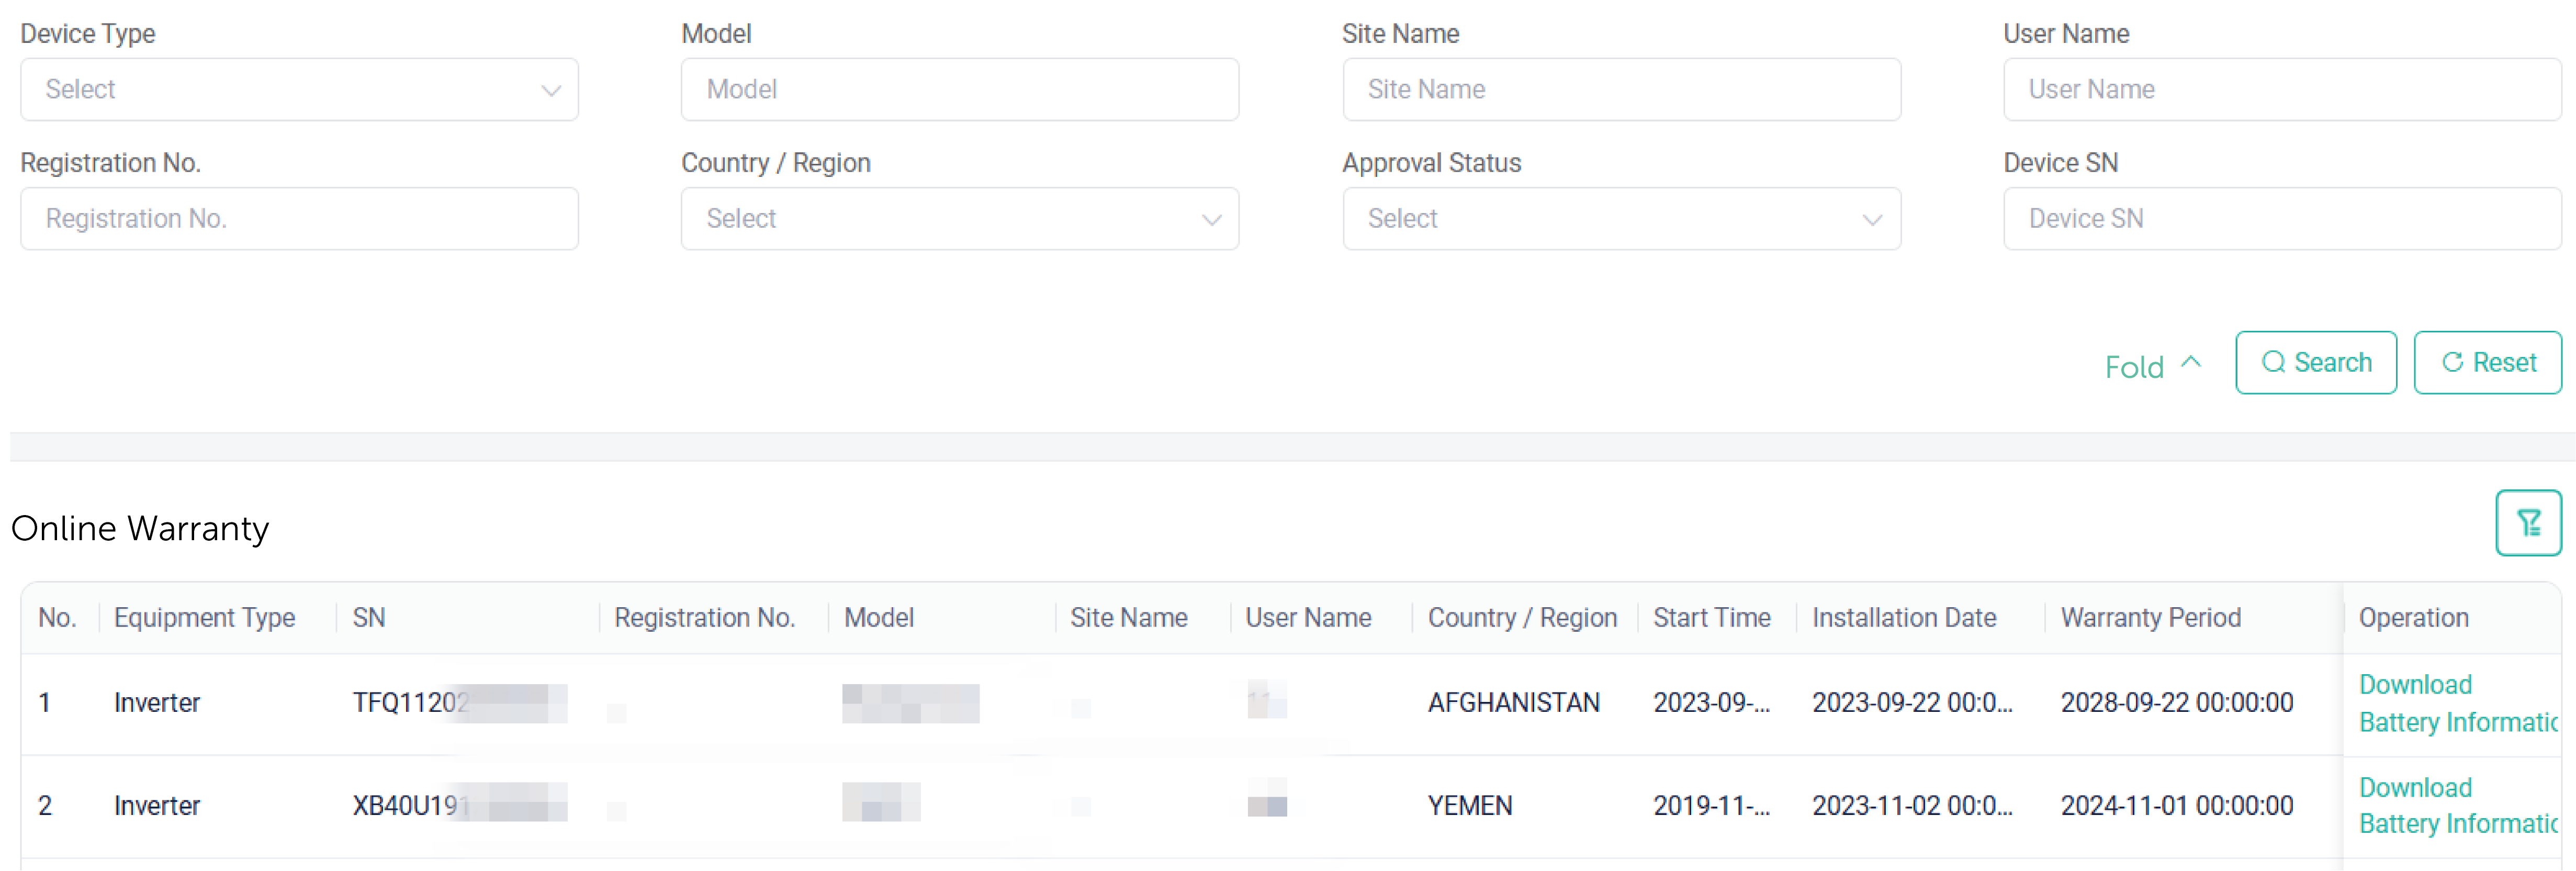The height and width of the screenshot is (871, 2576).
Task: Click the Warranty Period column header
Action: coord(2150,617)
